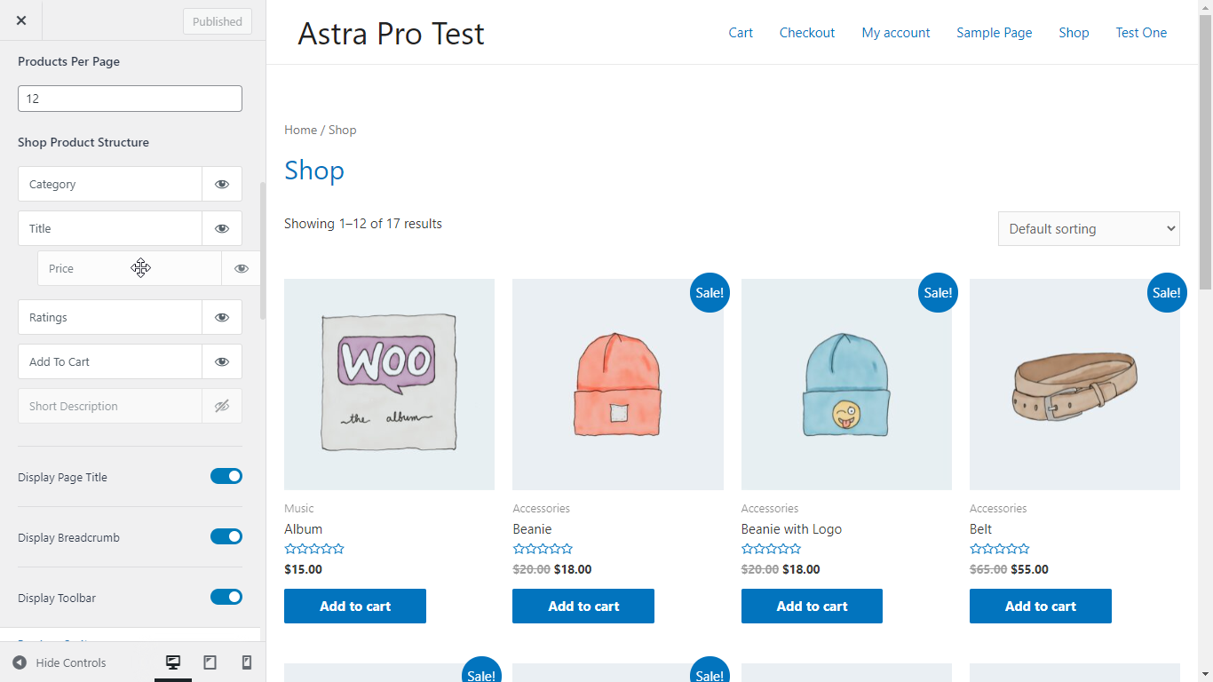
Task: Toggle visibility eye for Add To Cart
Action: [x=222, y=361]
